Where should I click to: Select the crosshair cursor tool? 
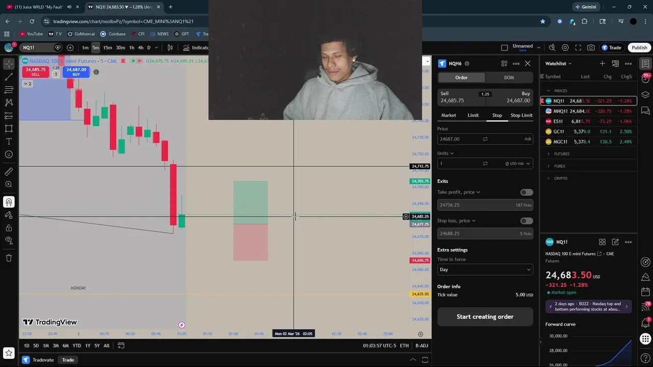click(x=9, y=64)
